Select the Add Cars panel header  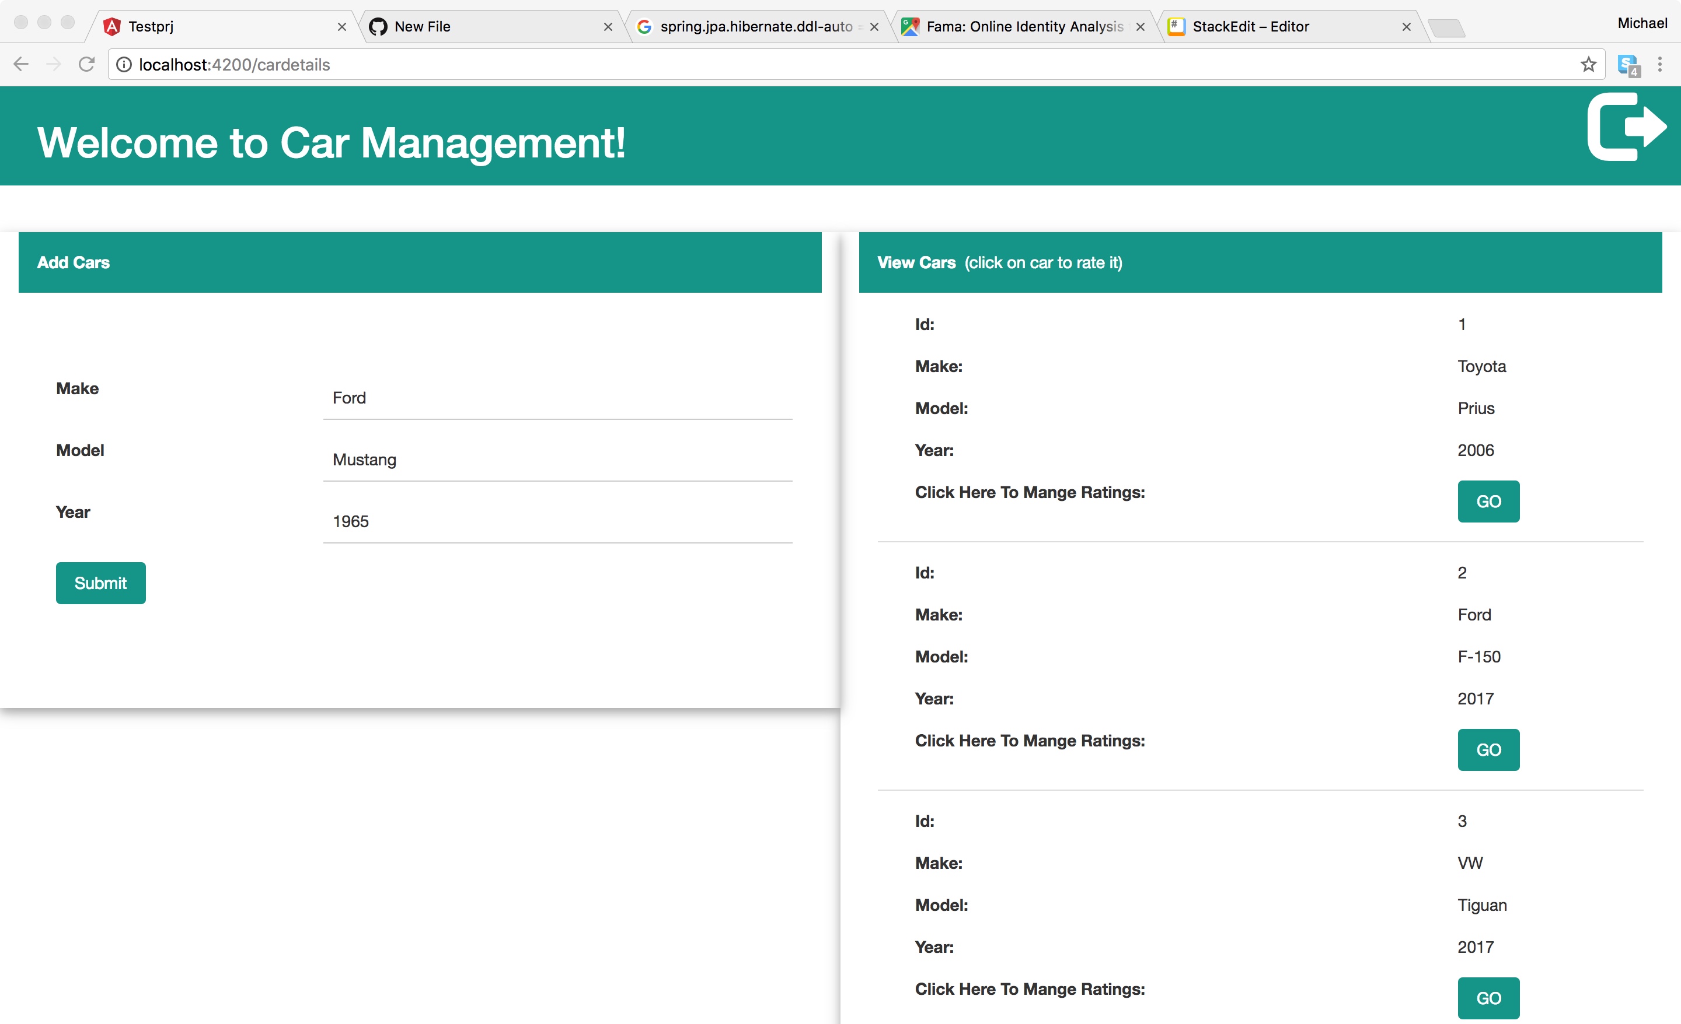[x=419, y=261]
